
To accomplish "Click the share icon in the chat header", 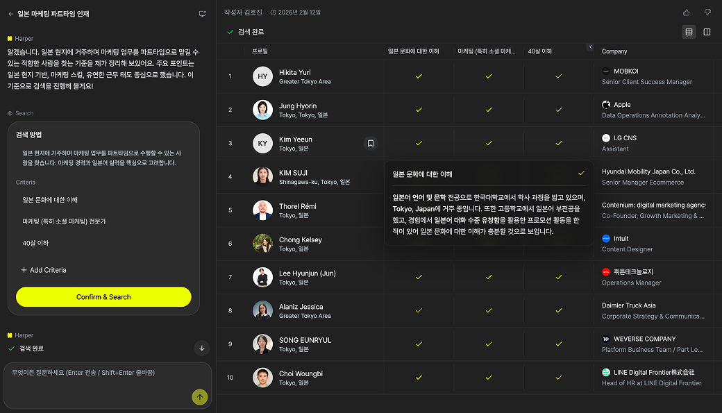I will (x=201, y=13).
